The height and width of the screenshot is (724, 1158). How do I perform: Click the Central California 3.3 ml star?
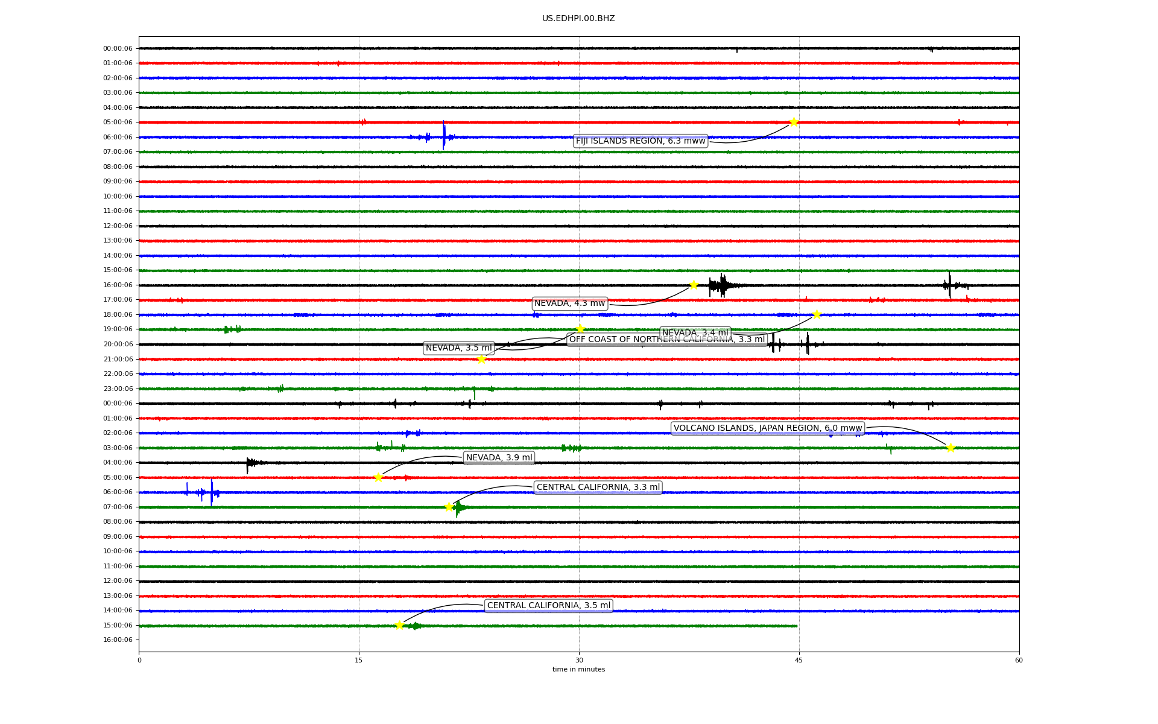click(x=449, y=507)
